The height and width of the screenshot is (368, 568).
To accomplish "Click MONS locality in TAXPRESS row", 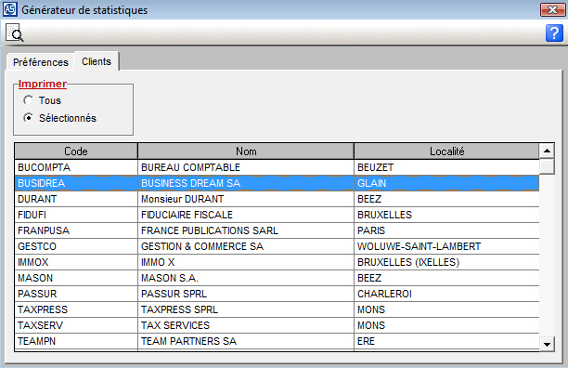I will pyautogui.click(x=446, y=309).
